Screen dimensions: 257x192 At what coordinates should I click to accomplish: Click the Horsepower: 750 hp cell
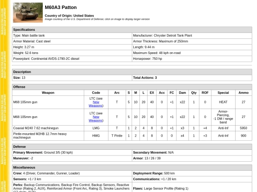click(x=192, y=59)
